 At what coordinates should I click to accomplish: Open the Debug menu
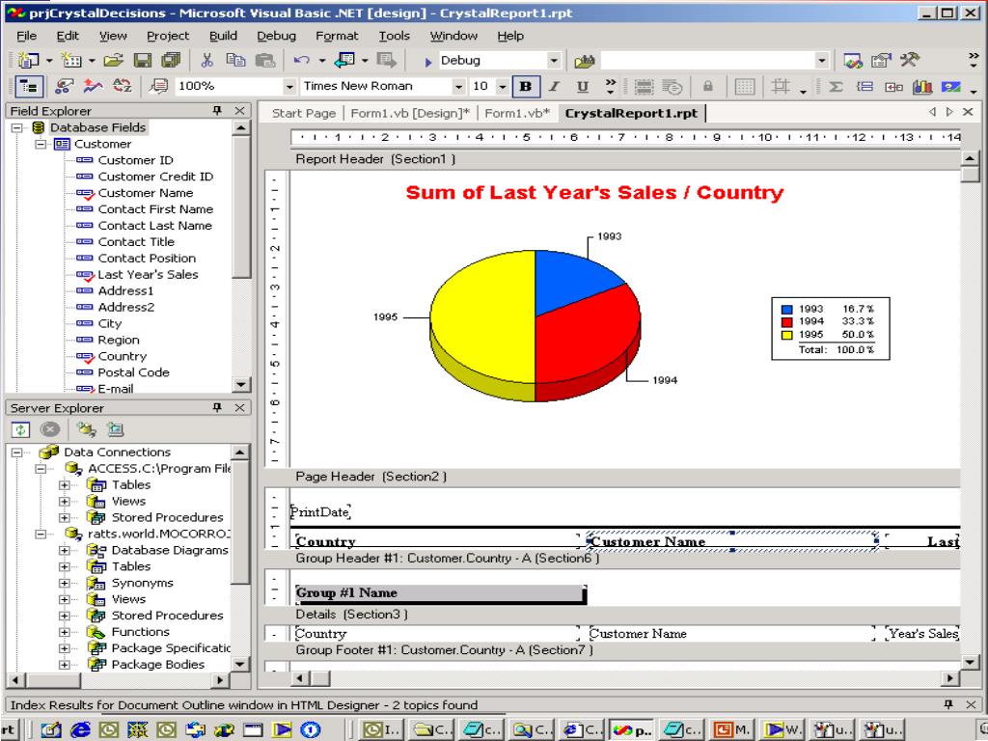click(276, 36)
